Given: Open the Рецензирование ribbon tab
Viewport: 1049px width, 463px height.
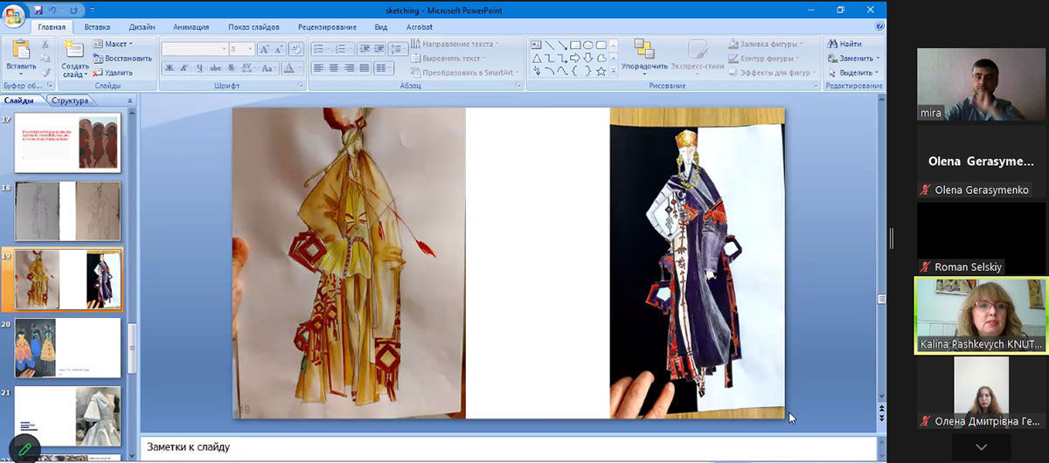Looking at the screenshot, I should point(327,27).
